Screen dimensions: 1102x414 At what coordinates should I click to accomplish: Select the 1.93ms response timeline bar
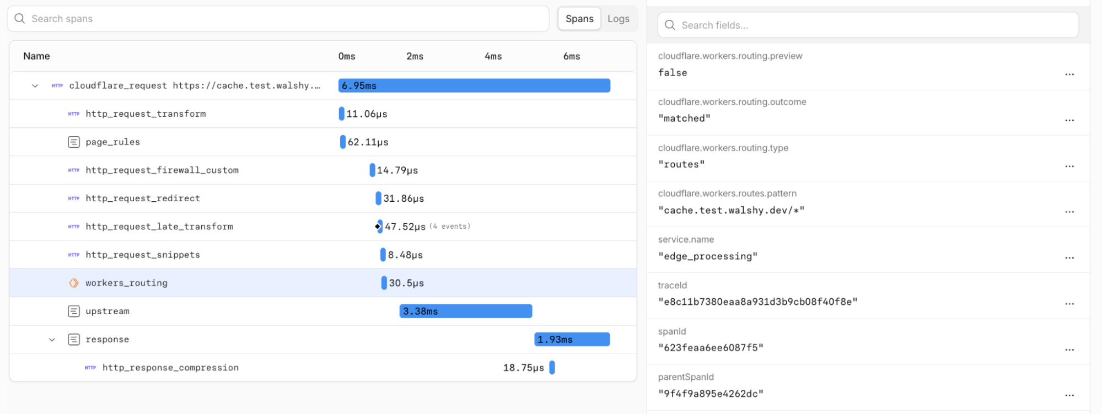click(x=572, y=340)
